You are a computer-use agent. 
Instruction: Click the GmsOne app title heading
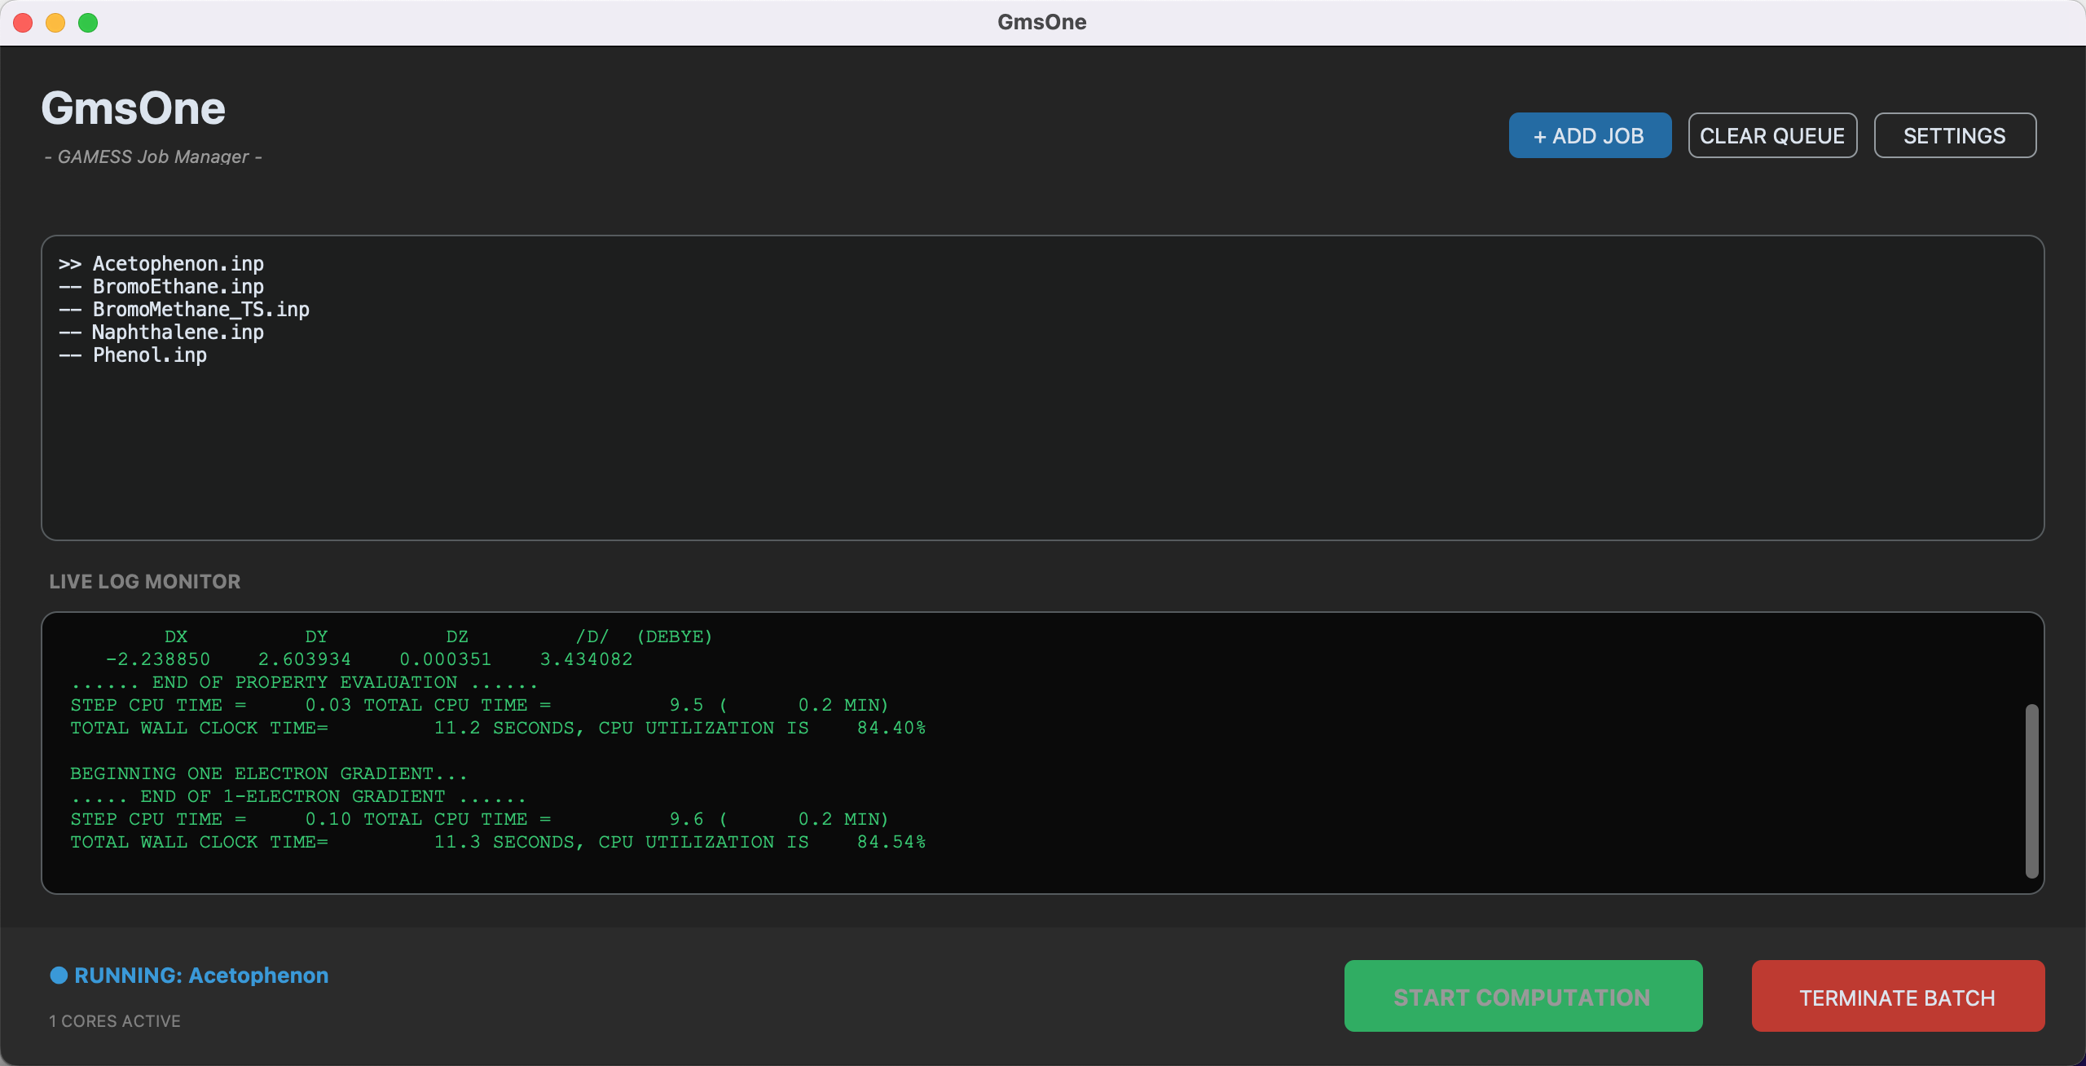click(x=134, y=108)
